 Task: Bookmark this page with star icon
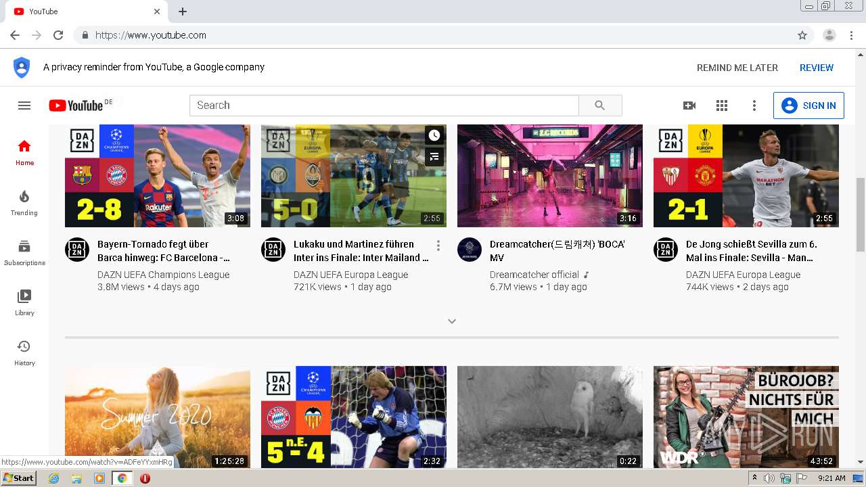pyautogui.click(x=802, y=35)
